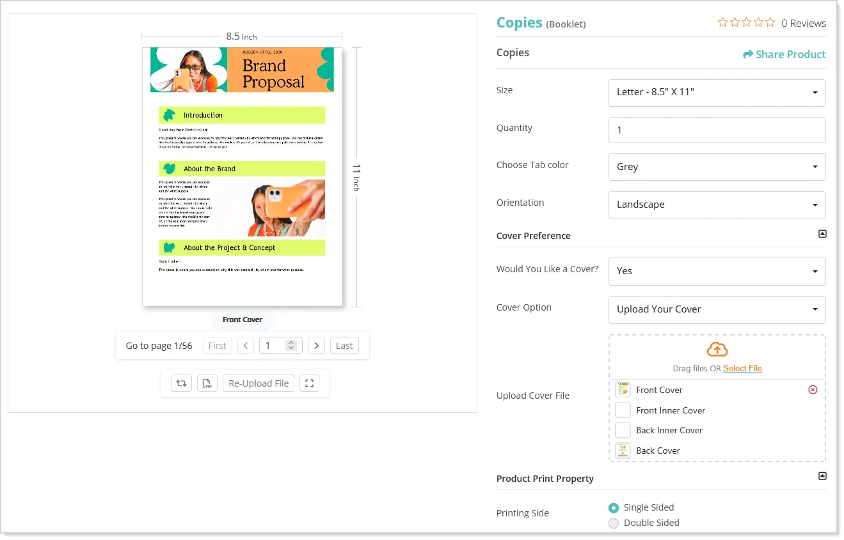The width and height of the screenshot is (844, 540).
Task: Click the fifth review star
Action: (x=770, y=22)
